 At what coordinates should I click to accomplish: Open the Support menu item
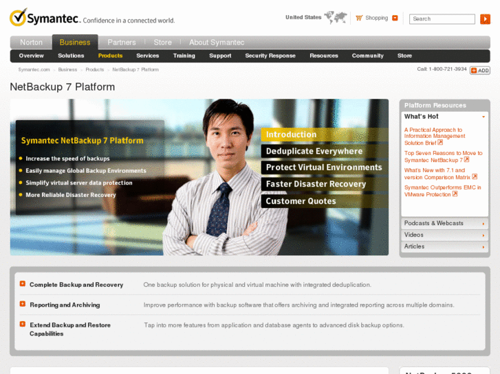(x=220, y=56)
